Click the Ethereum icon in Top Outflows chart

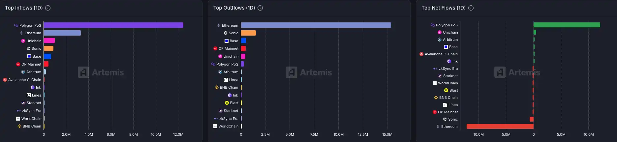point(218,25)
